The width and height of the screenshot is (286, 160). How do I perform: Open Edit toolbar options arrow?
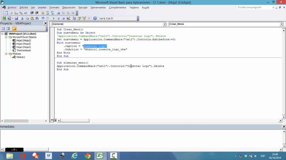77,13
